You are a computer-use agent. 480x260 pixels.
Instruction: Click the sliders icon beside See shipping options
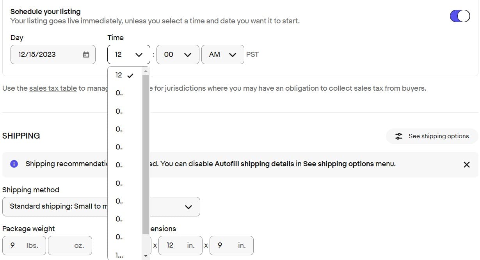click(398, 136)
